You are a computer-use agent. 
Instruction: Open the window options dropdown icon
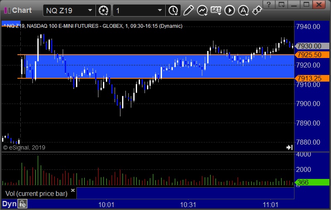click(x=282, y=5)
